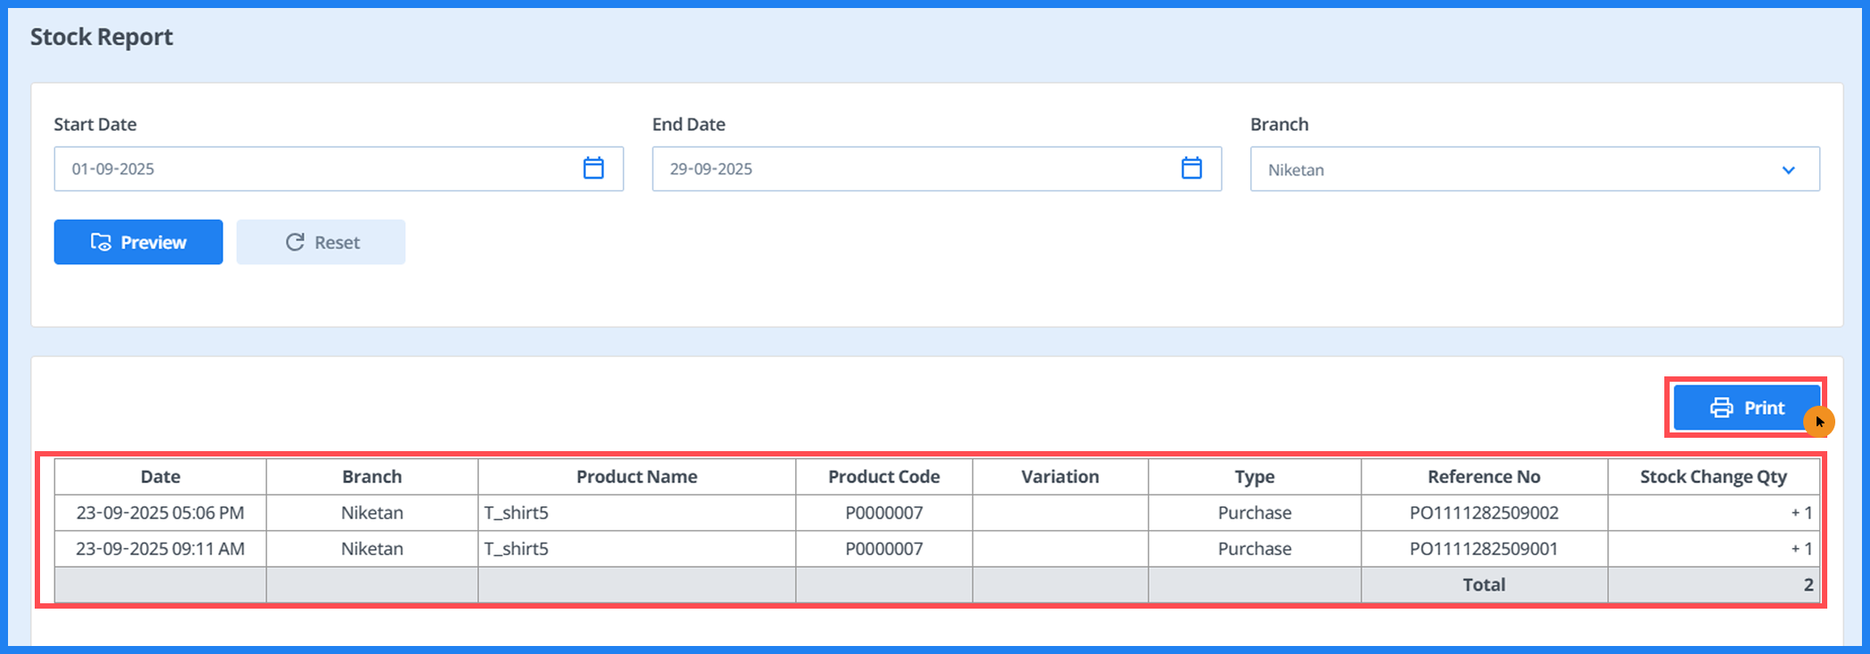Click the Date column header
Image resolution: width=1870 pixels, height=654 pixels.
pos(160,477)
